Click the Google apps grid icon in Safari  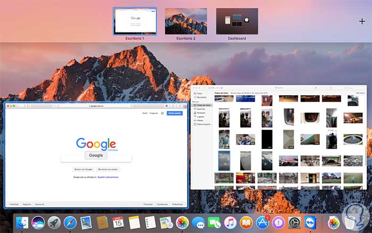pos(162,113)
